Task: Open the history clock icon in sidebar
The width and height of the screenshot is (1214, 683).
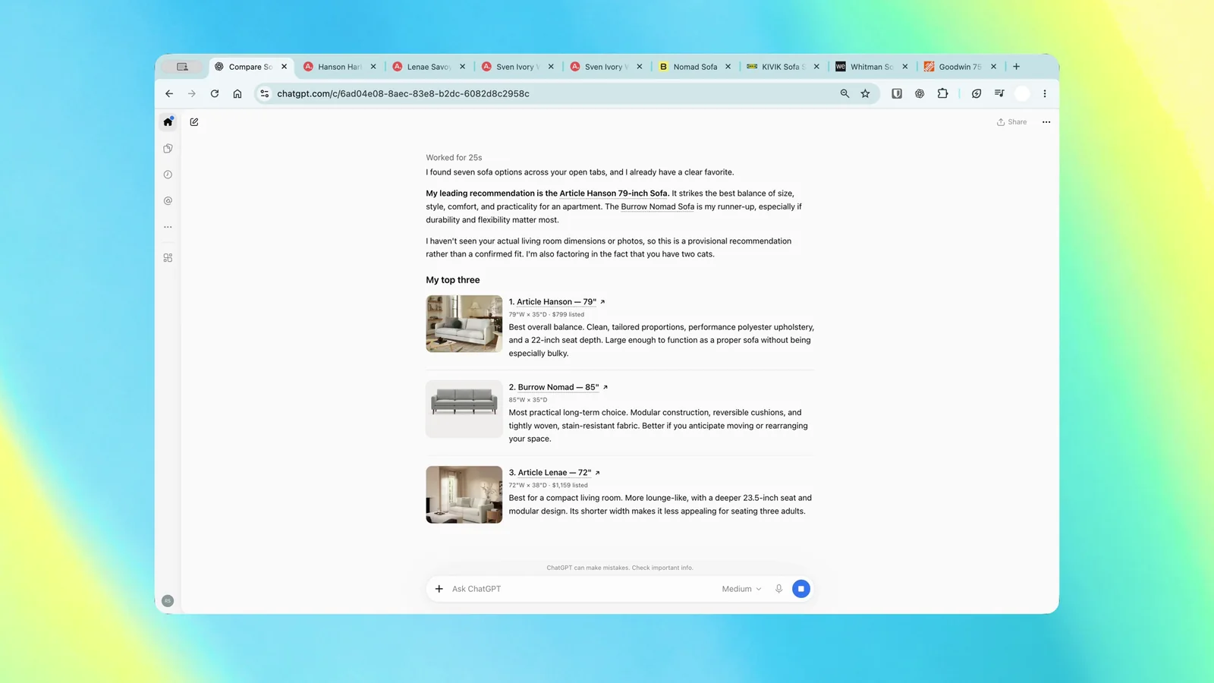Action: point(168,175)
